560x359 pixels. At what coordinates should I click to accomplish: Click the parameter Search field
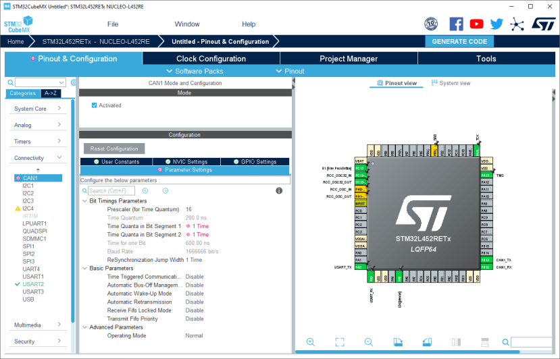click(x=111, y=191)
